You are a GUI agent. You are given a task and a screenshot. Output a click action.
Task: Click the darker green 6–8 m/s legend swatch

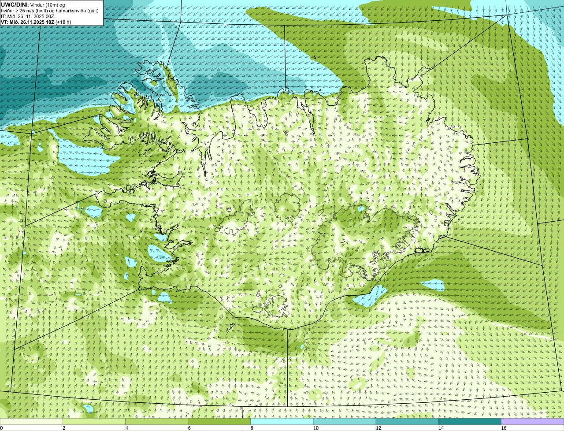tap(219, 422)
